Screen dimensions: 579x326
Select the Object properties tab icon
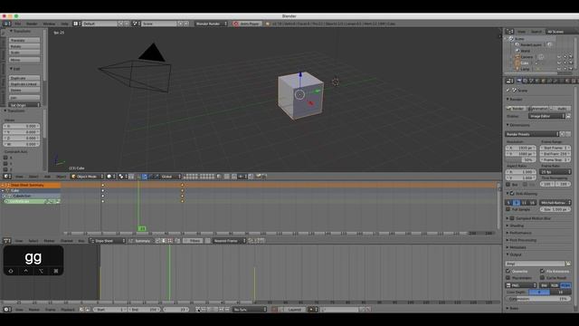point(543,81)
